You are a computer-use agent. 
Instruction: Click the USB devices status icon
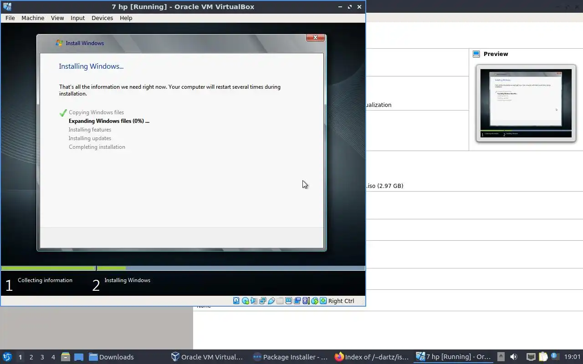[x=271, y=301]
